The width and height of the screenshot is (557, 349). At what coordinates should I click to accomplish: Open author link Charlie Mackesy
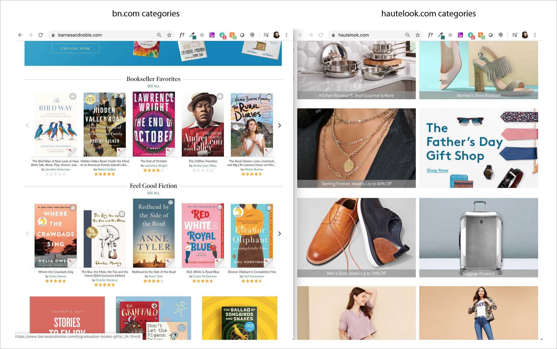click(x=107, y=280)
